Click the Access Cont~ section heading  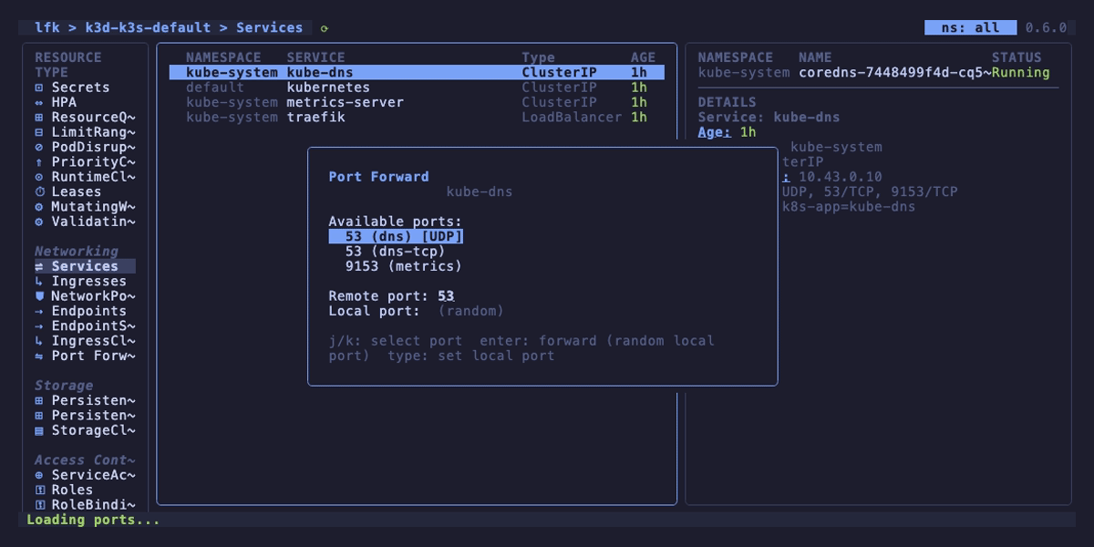tap(85, 460)
